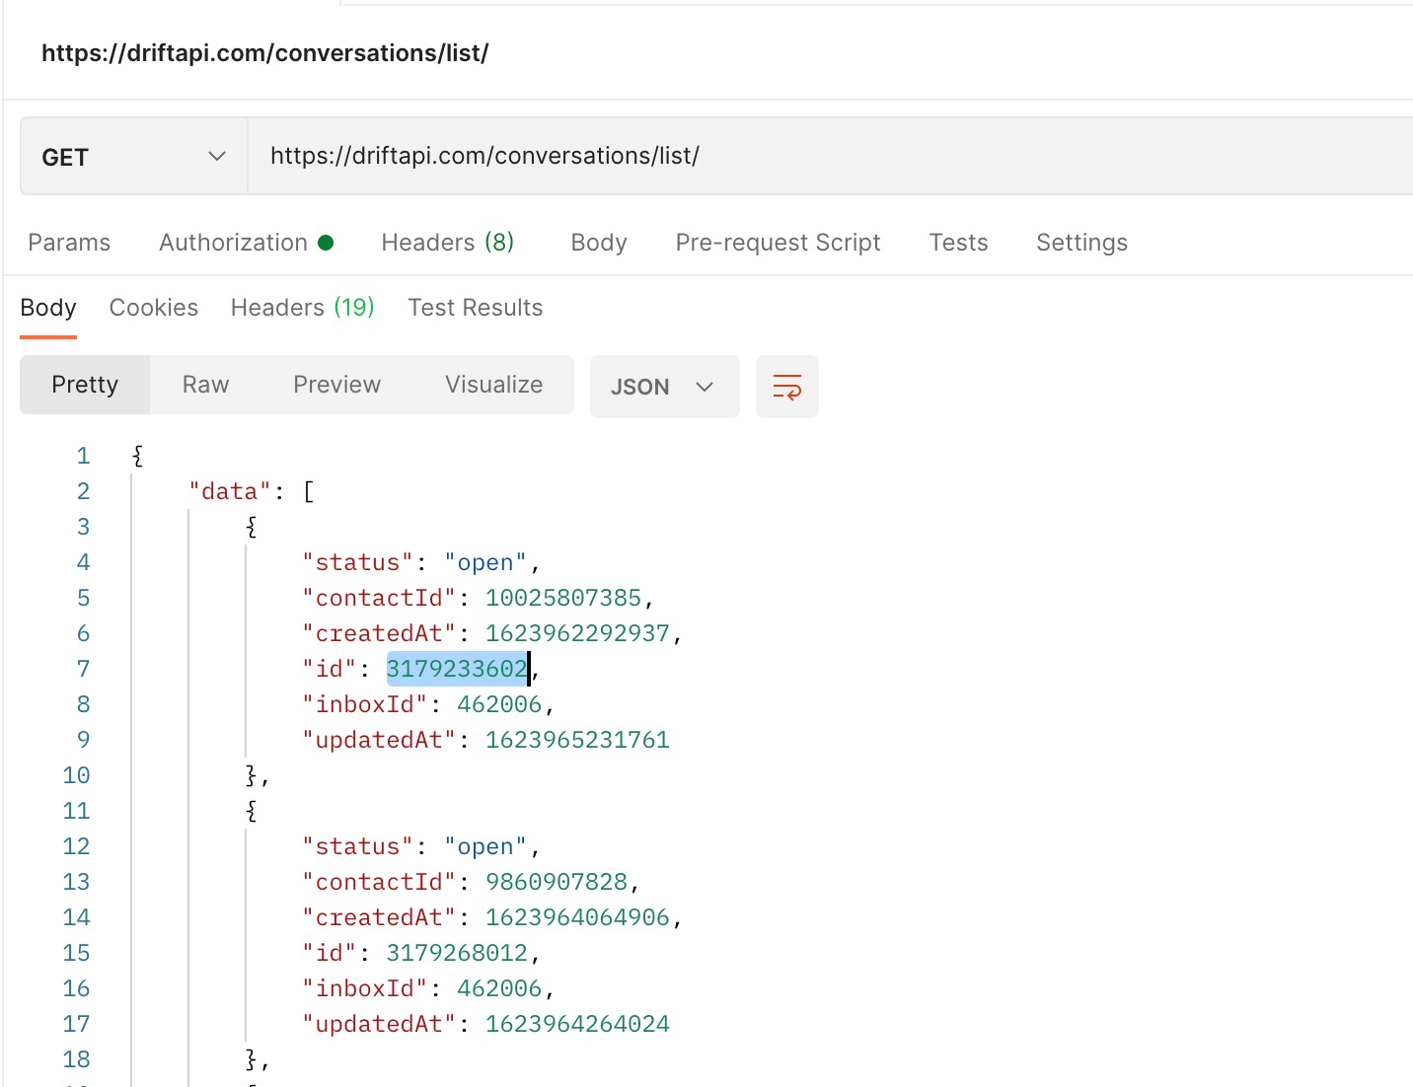Click the createdAt value 1623962292937

coord(577,633)
